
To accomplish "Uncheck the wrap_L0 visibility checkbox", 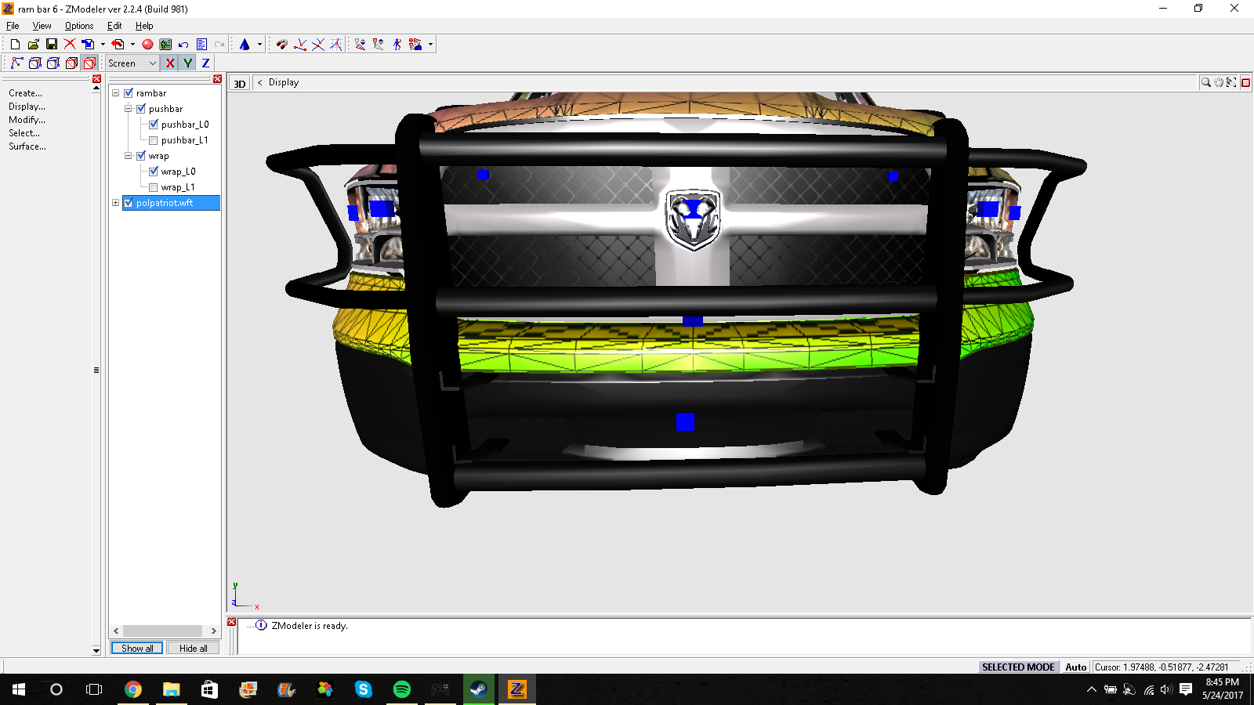I will point(154,172).
